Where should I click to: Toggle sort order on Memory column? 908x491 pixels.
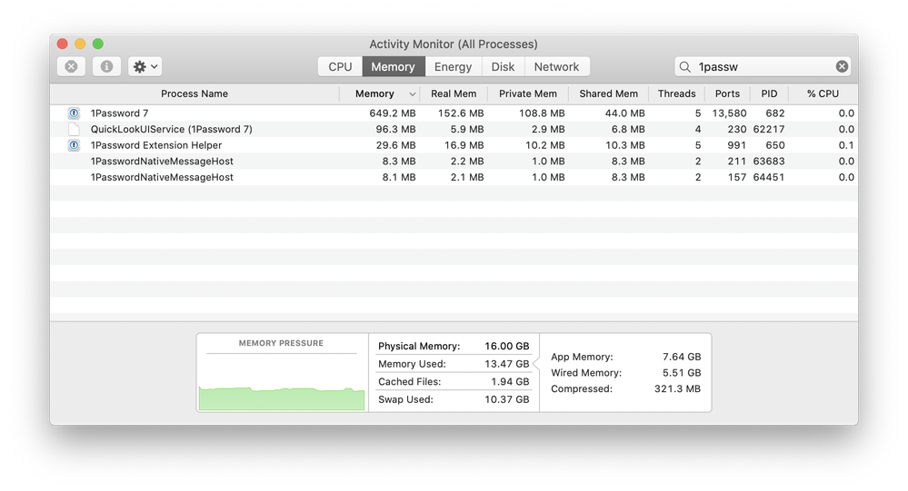[380, 93]
